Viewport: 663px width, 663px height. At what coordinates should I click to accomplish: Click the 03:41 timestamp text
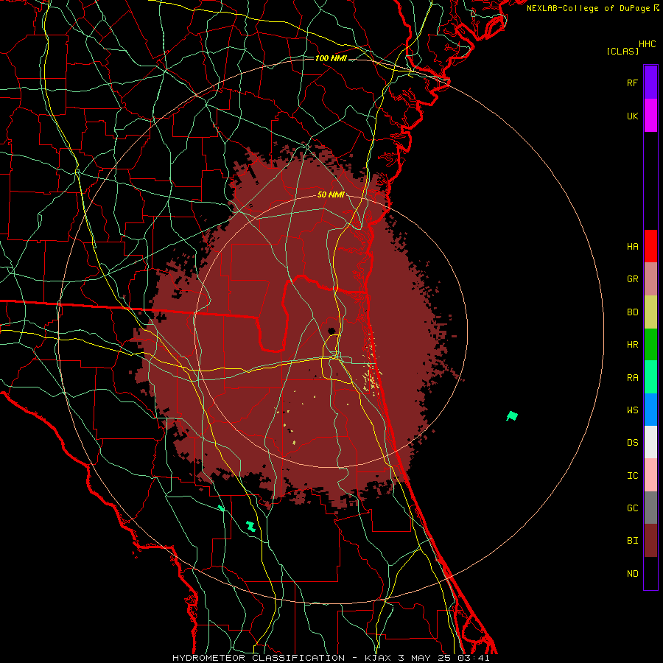click(x=473, y=658)
